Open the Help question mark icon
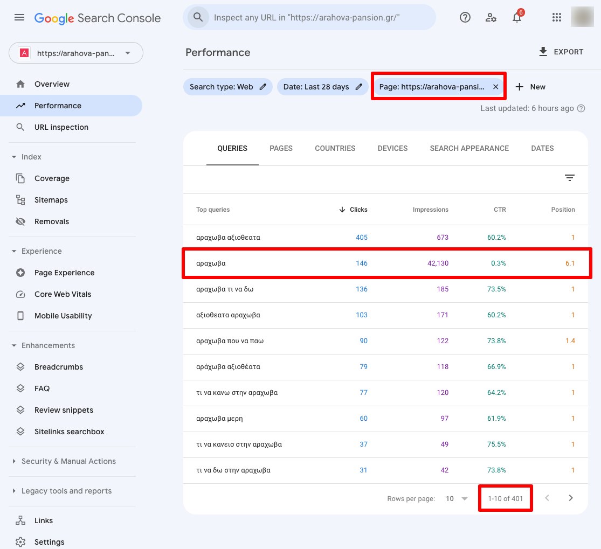 click(x=465, y=18)
